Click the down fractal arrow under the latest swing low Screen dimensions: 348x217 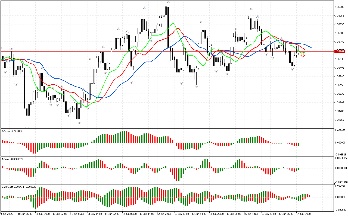click(x=292, y=69)
